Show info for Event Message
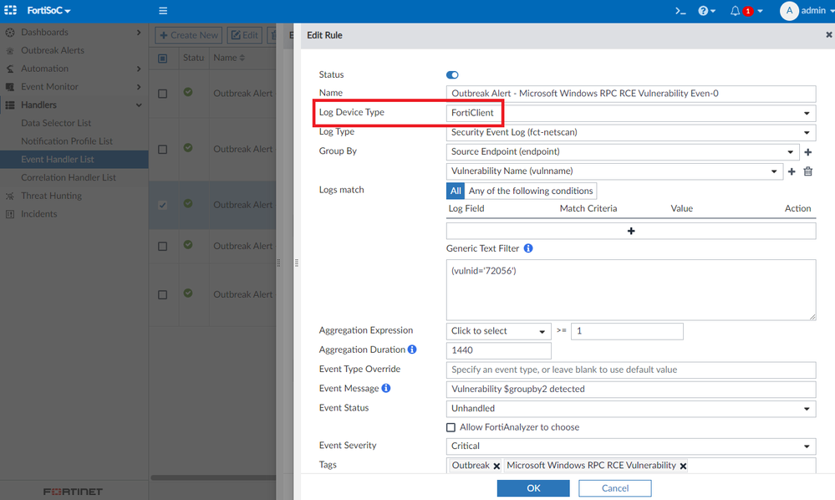The image size is (835, 500). point(386,388)
